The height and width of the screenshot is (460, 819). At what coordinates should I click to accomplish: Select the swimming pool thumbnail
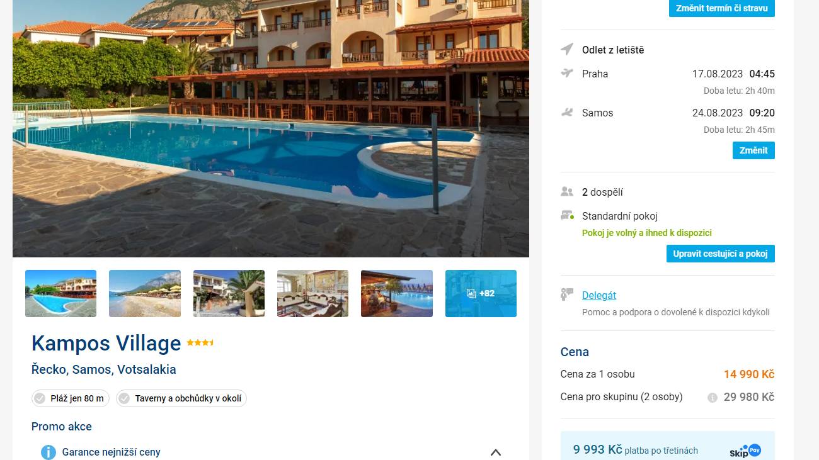60,293
